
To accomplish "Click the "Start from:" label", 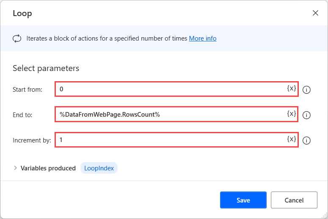I will click(x=27, y=90).
